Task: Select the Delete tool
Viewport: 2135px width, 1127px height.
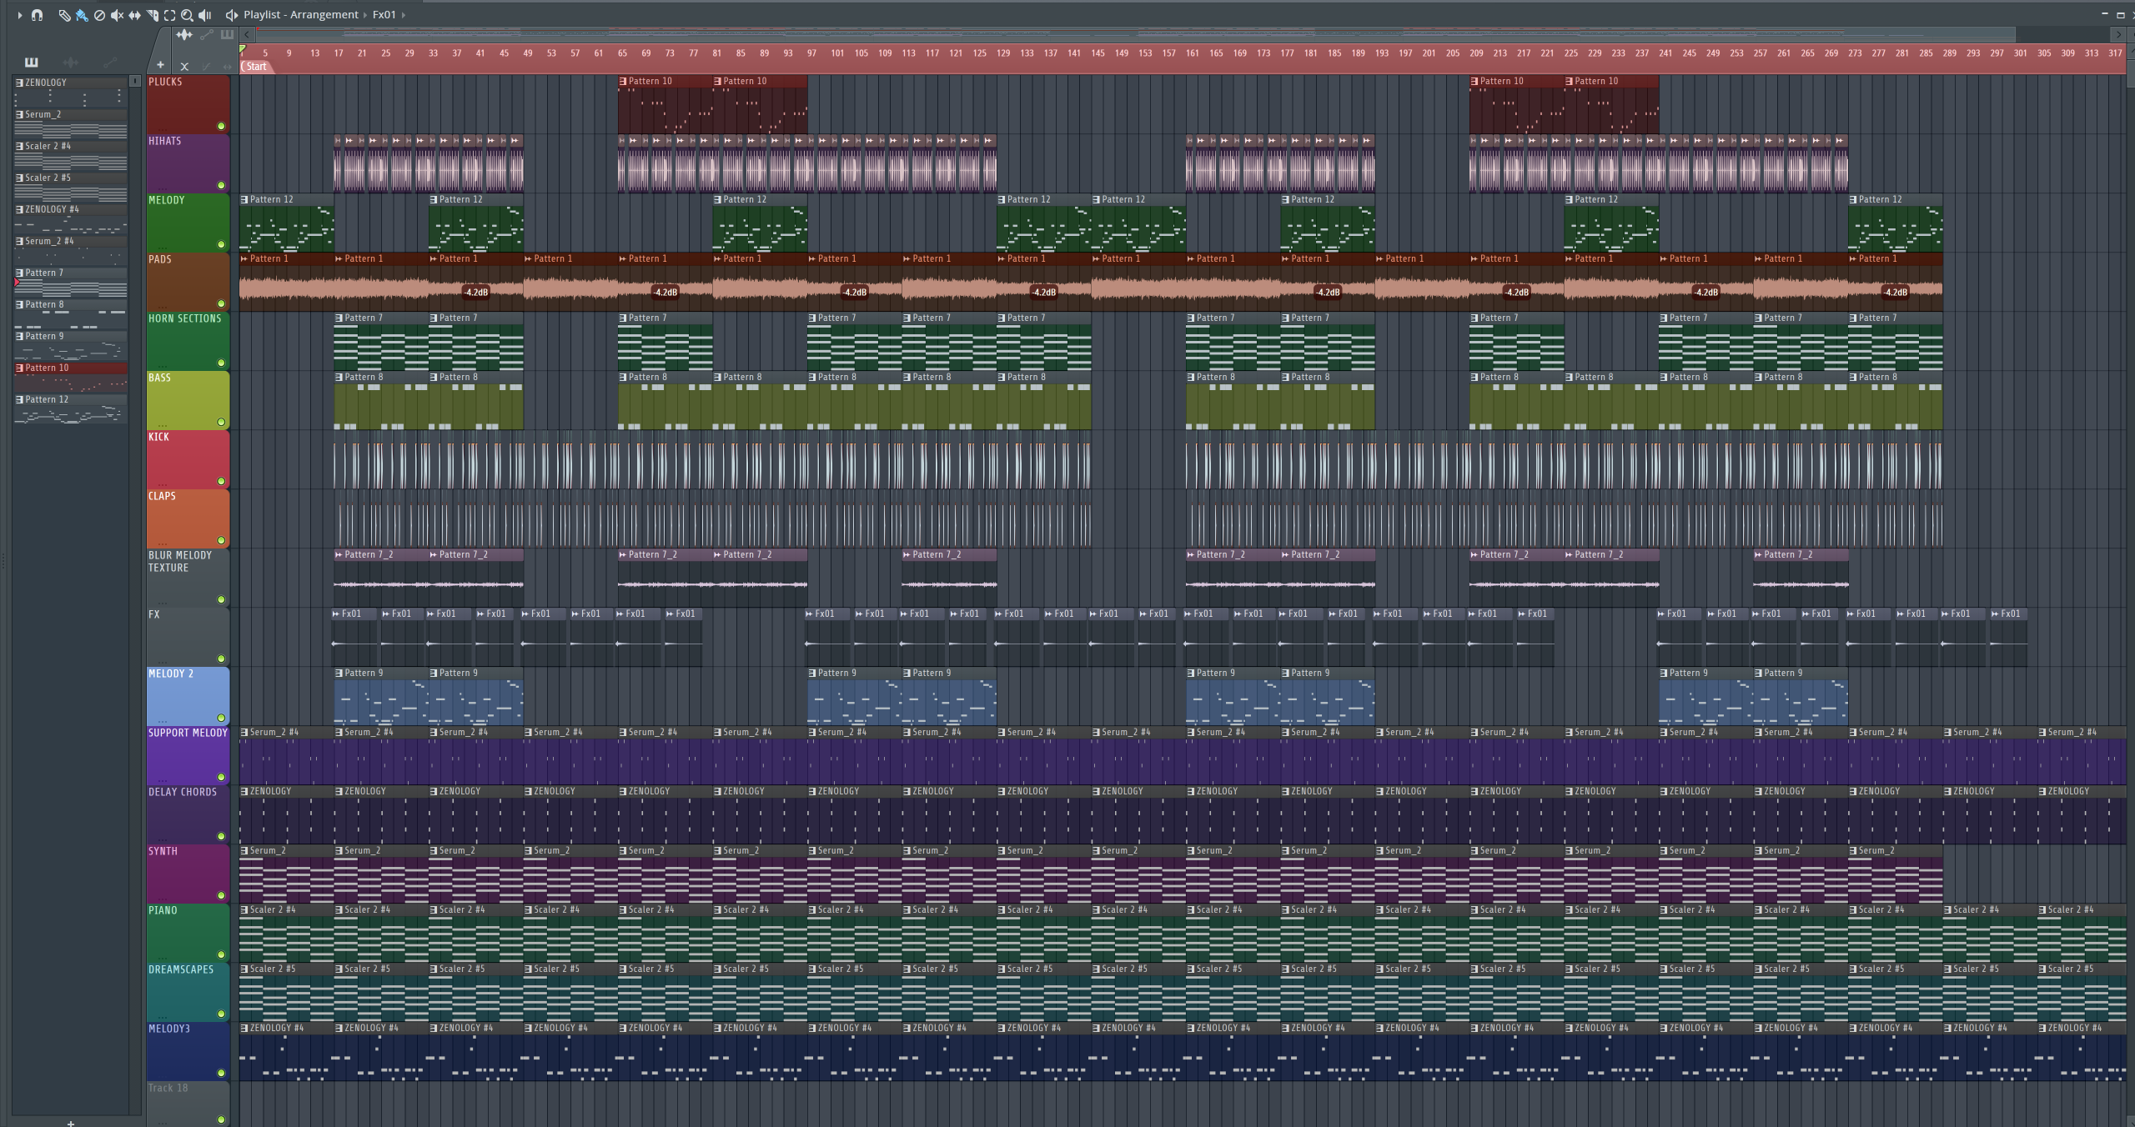Action: pos(99,15)
